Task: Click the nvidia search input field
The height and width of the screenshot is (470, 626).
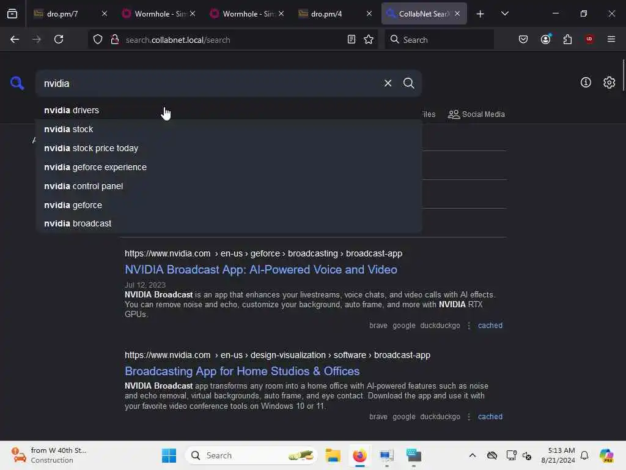Action: [210, 83]
